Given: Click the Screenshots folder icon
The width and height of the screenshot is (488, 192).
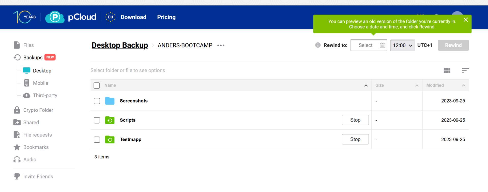Looking at the screenshot, I should 110,101.
